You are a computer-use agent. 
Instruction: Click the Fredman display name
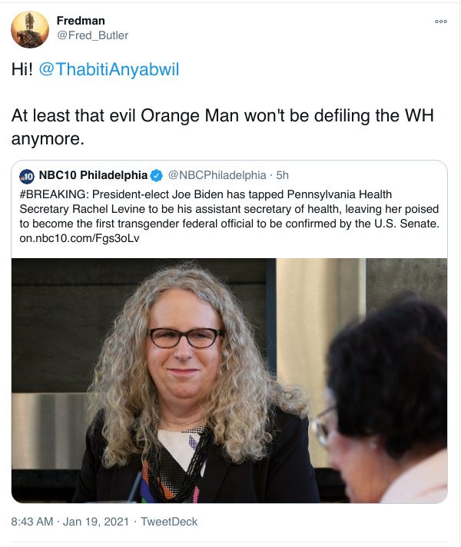pyautogui.click(x=81, y=21)
